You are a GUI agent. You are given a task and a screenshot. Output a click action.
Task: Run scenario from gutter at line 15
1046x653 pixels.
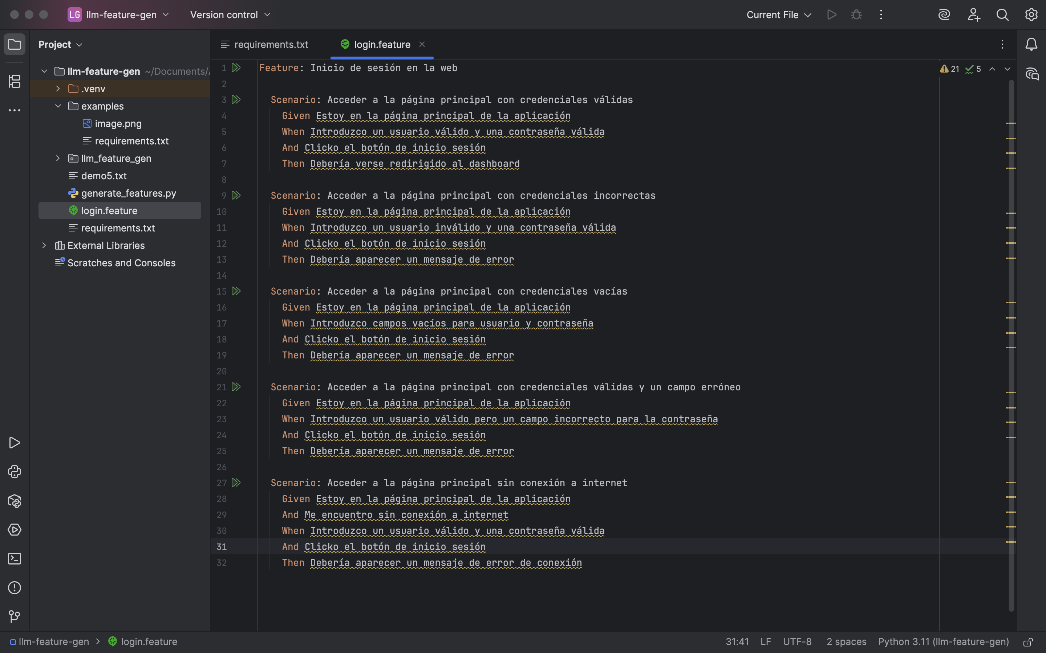click(236, 292)
